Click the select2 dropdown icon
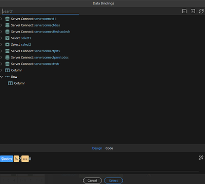This screenshot has height=184, width=205. (7, 44)
